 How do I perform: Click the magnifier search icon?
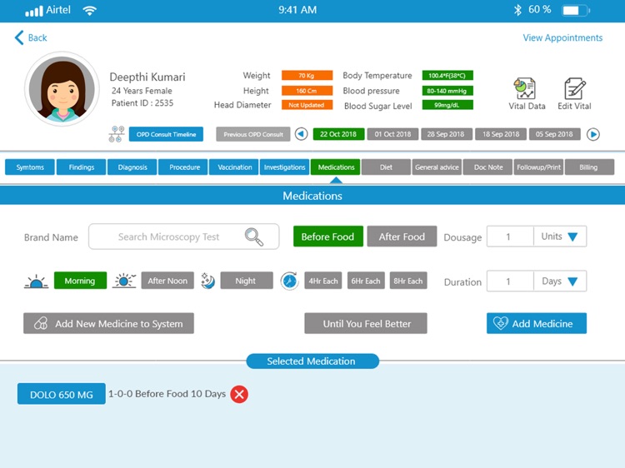[254, 236]
